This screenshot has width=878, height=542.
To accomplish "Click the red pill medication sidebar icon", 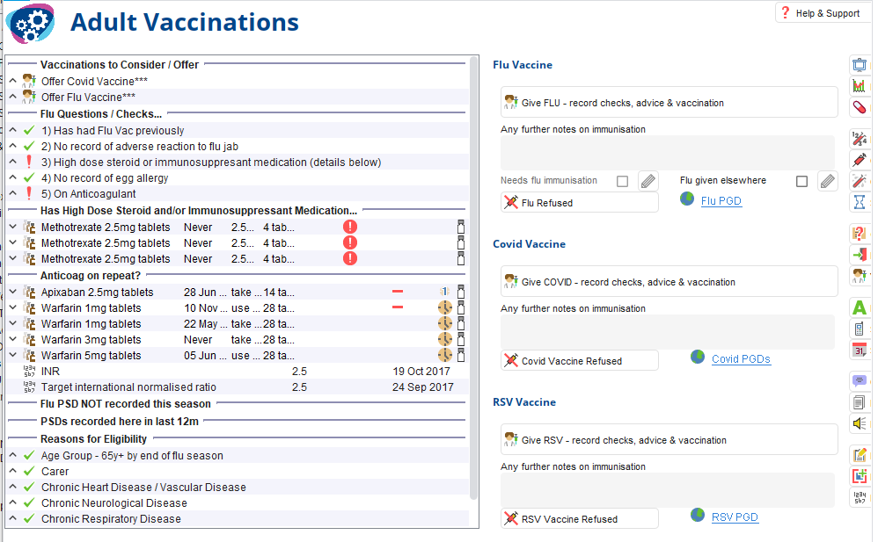I will tap(859, 106).
